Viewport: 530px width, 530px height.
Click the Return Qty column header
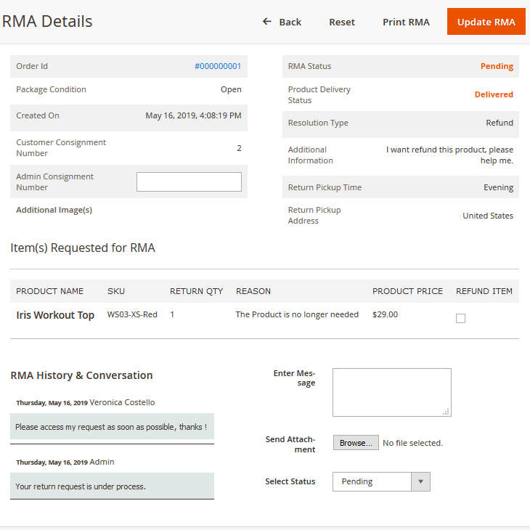point(196,291)
